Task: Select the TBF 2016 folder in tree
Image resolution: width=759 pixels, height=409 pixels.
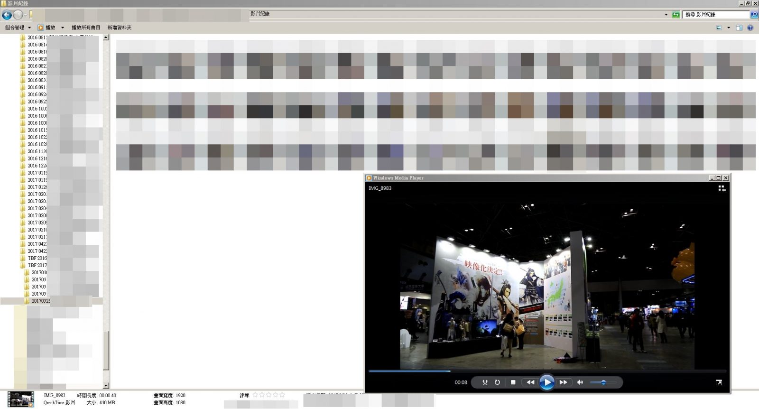Action: (33, 258)
